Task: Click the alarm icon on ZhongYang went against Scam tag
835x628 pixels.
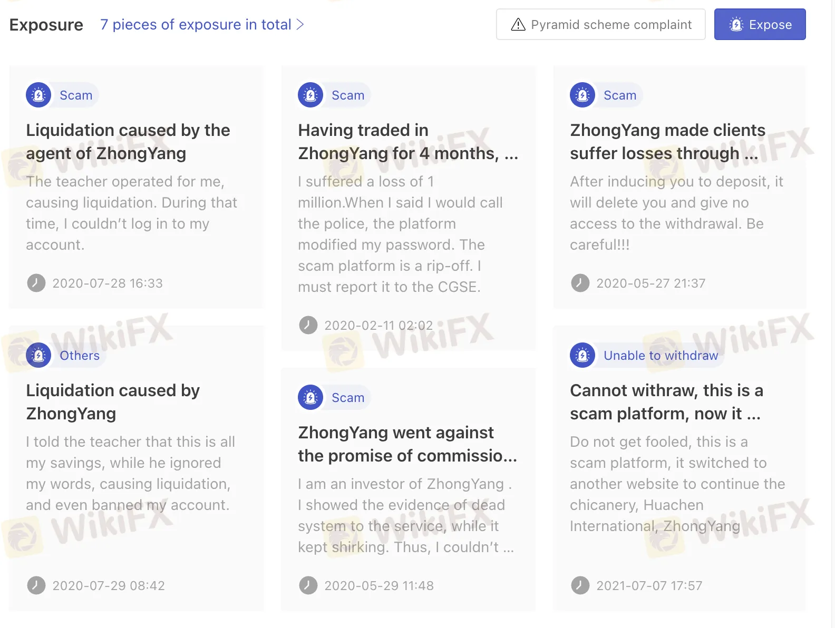Action: pos(310,397)
